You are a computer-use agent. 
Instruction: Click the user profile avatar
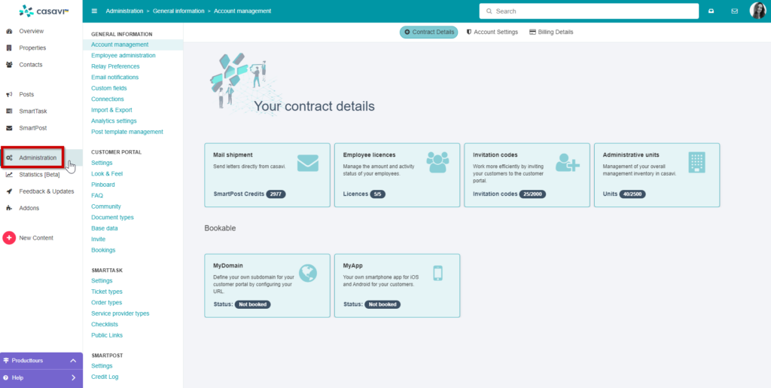coord(757,11)
